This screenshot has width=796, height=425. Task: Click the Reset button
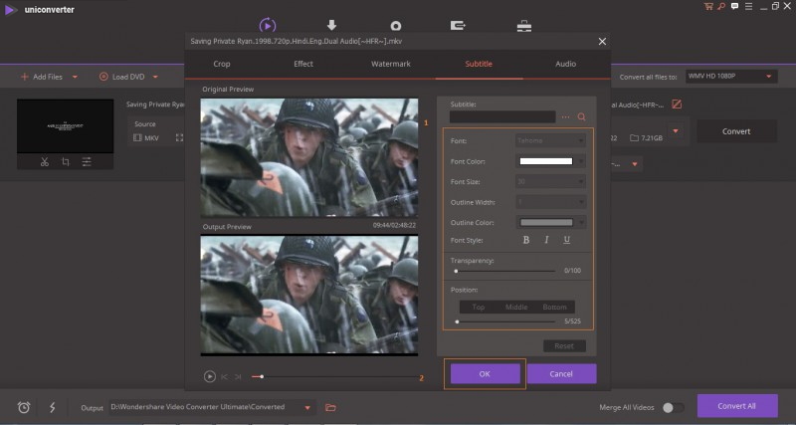click(564, 345)
